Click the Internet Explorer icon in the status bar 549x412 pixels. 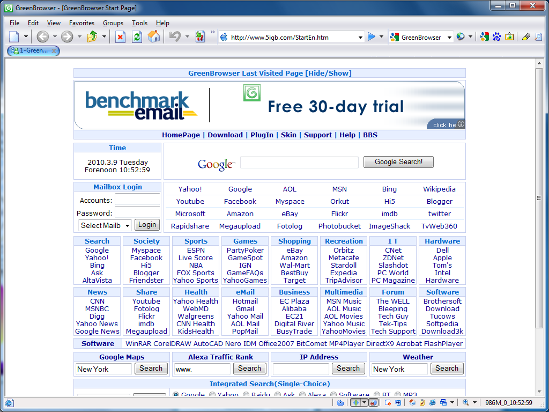tap(432, 402)
